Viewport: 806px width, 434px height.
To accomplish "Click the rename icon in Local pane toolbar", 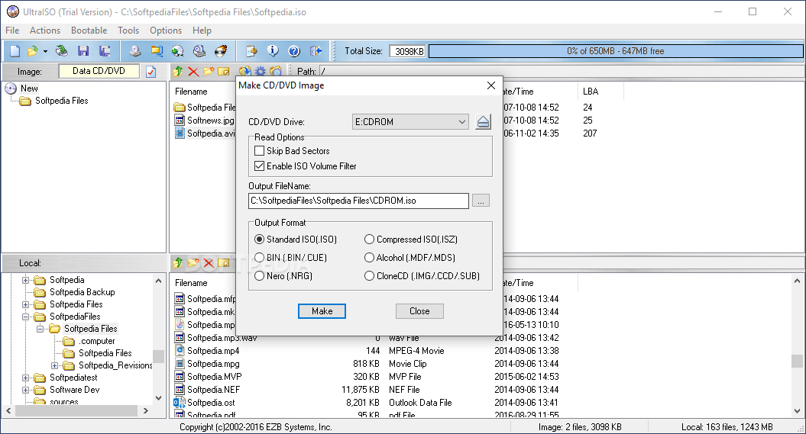I will click(x=224, y=263).
